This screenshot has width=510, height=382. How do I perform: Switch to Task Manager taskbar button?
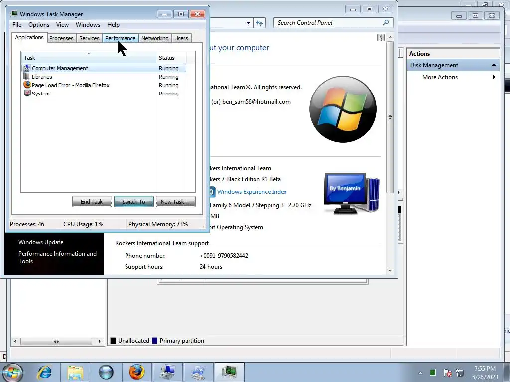229,372
